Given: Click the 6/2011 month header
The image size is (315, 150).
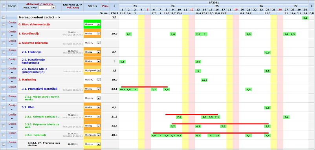Looking at the screenshot, I should click(x=214, y=3).
